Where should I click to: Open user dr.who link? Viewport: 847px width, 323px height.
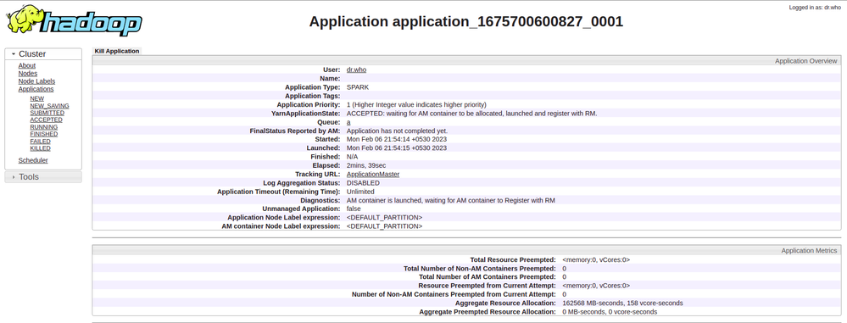point(356,70)
